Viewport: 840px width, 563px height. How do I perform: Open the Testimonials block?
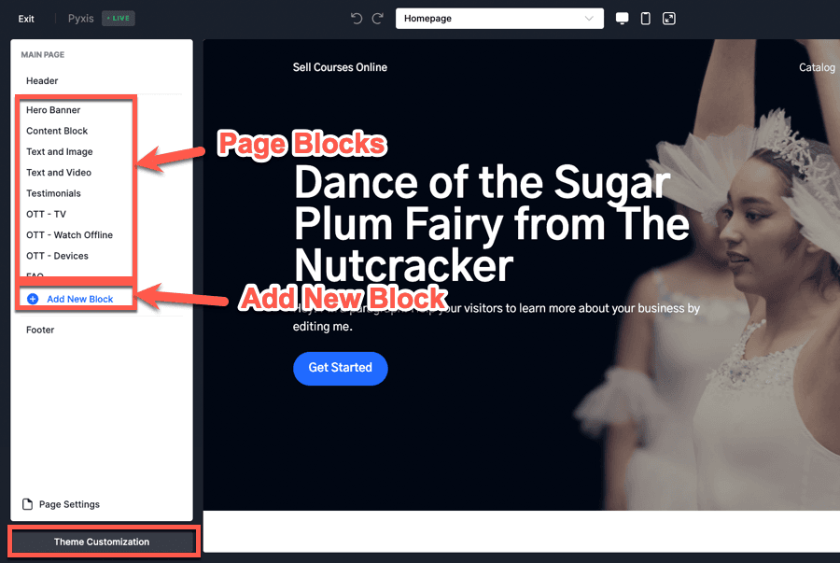53,193
